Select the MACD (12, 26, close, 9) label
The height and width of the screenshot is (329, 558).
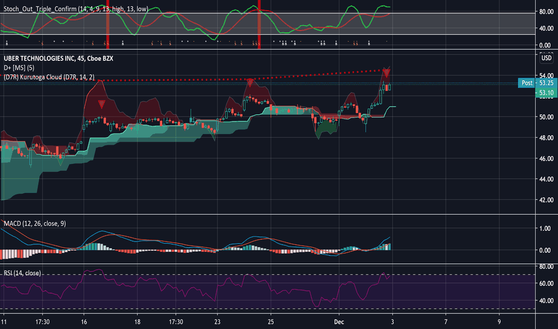pos(35,223)
